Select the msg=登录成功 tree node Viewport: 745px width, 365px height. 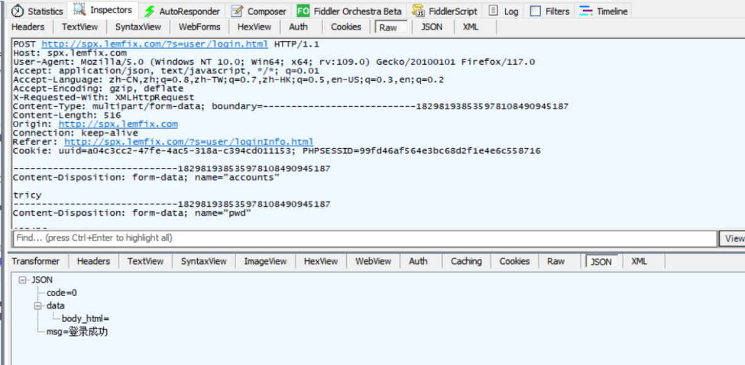[x=77, y=332]
